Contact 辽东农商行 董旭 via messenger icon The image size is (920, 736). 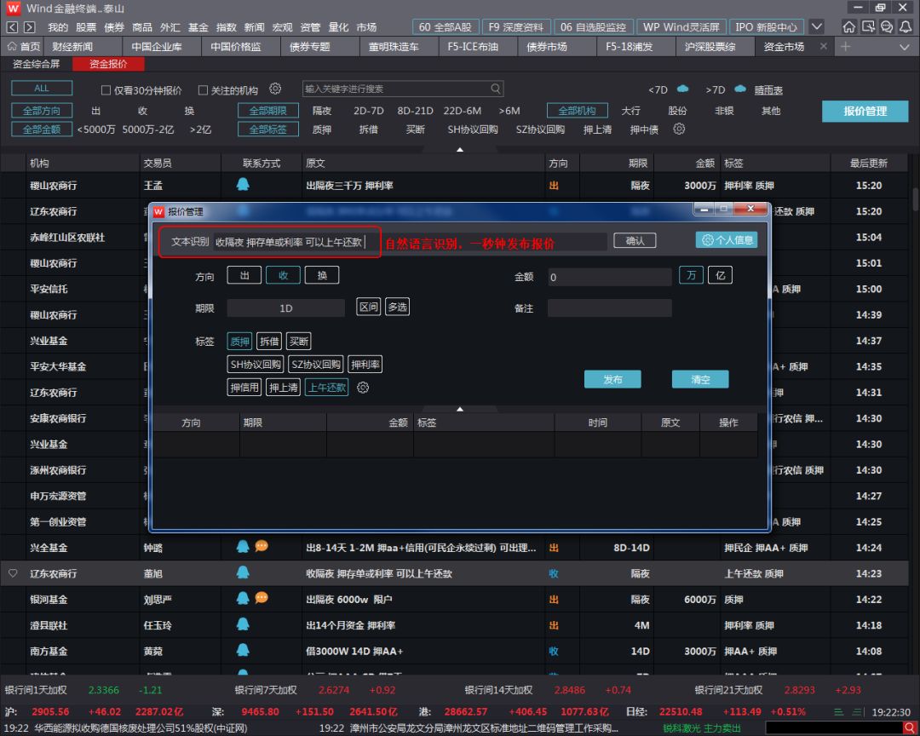[x=242, y=572]
